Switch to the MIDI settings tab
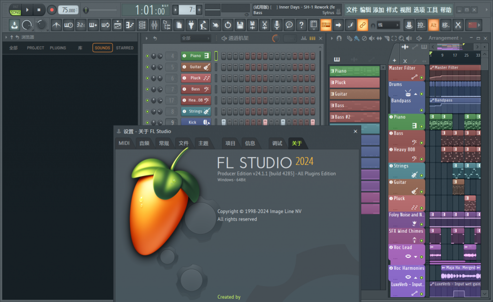Viewport: 493px width, 302px height. pyautogui.click(x=124, y=143)
